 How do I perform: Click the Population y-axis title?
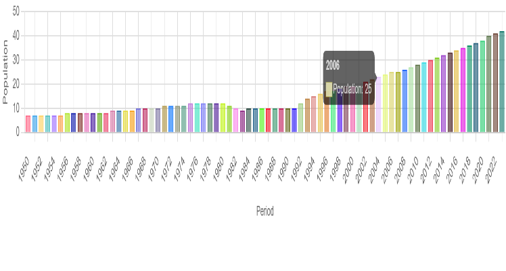(6, 71)
